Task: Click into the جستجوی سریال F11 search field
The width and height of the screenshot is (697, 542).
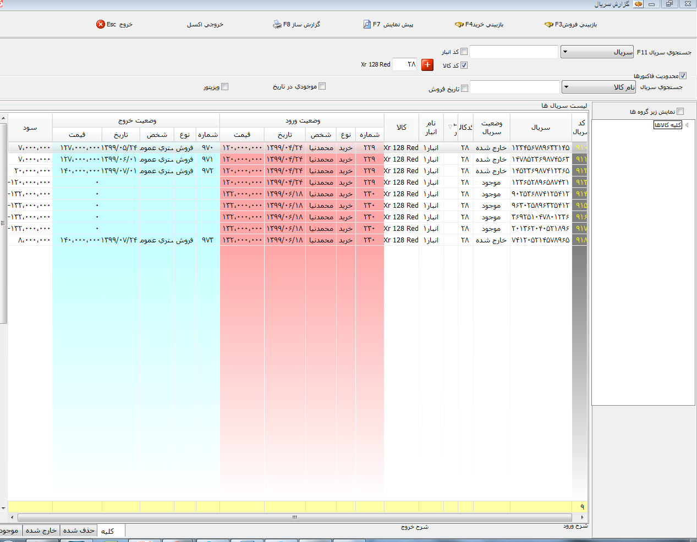Action: (x=514, y=52)
